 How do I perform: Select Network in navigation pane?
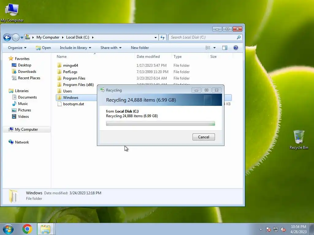pyautogui.click(x=19, y=142)
